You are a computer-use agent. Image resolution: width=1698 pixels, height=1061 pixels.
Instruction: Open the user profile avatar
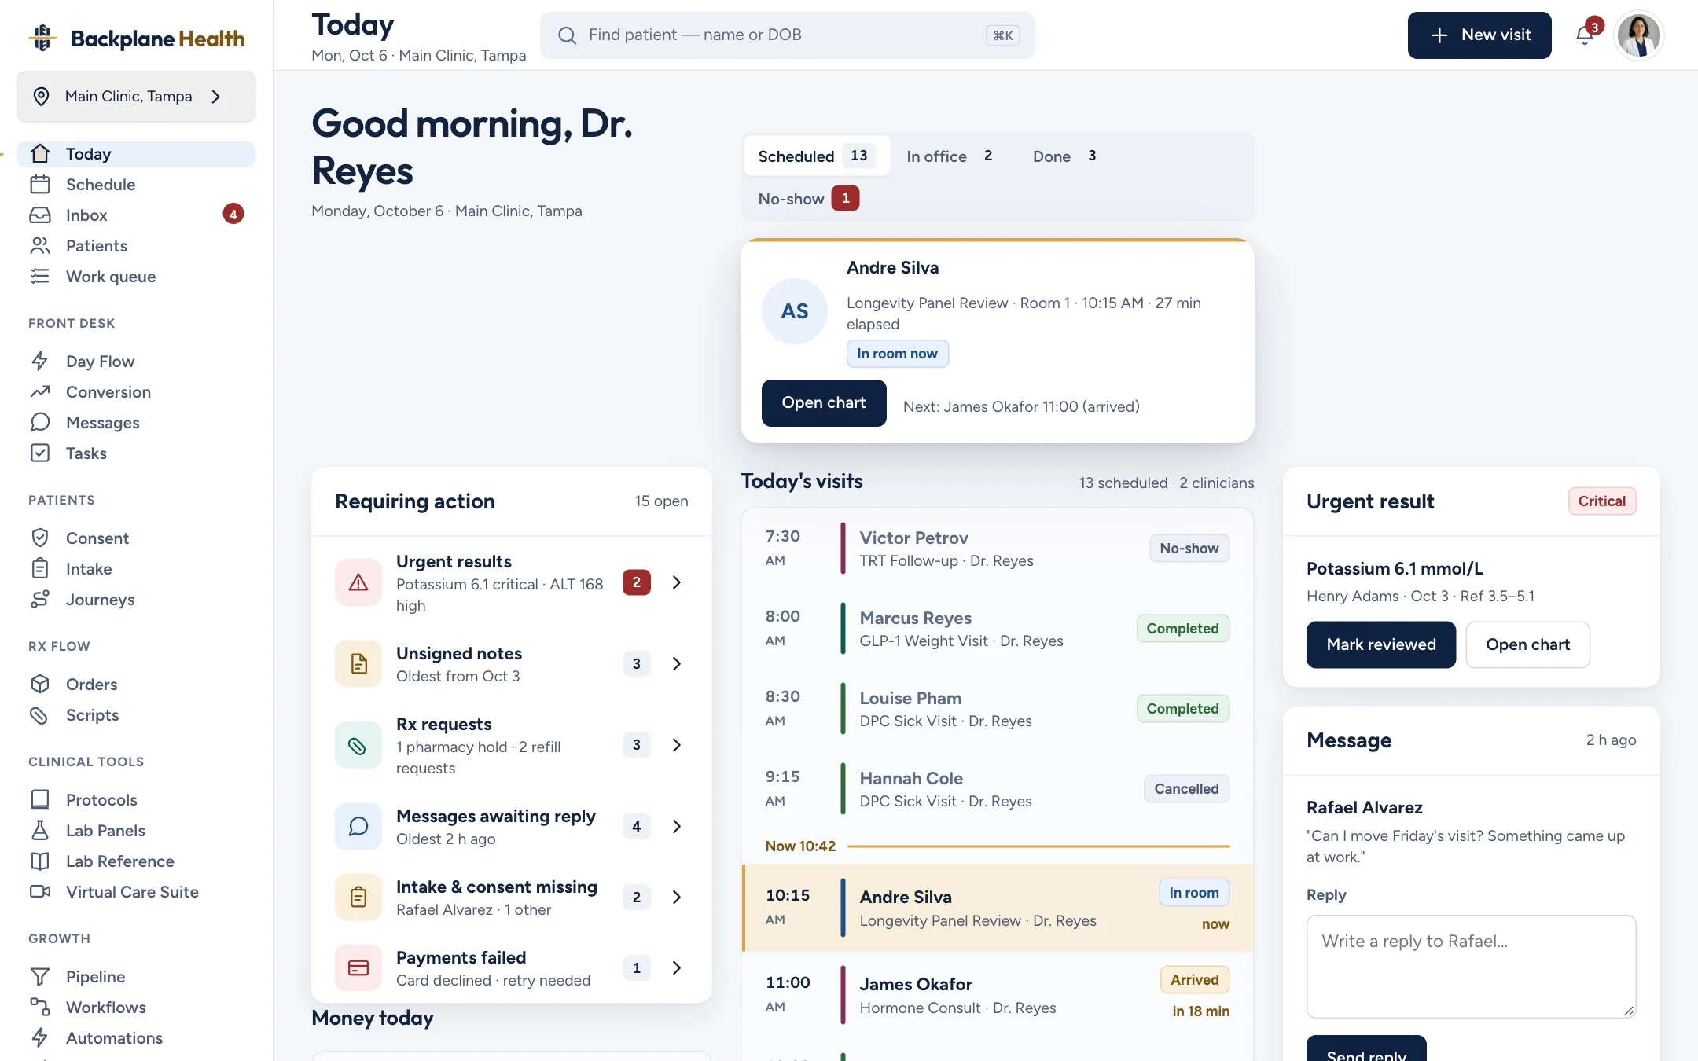pyautogui.click(x=1639, y=35)
